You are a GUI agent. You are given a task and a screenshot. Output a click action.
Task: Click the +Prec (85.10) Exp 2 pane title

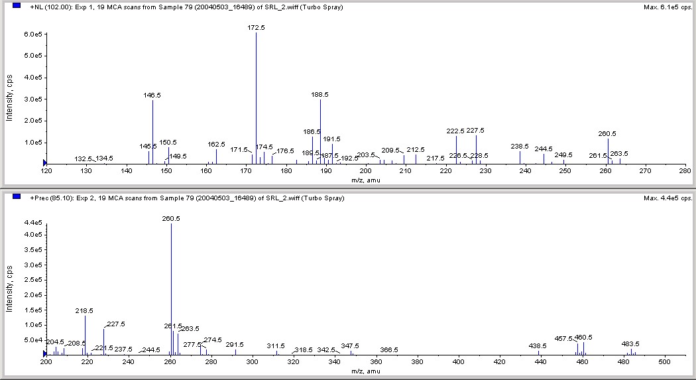coord(187,198)
